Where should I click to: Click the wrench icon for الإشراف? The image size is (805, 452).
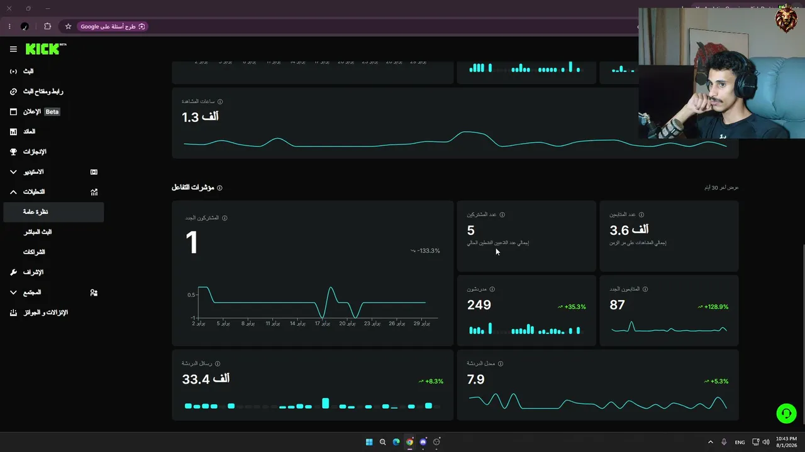13,272
